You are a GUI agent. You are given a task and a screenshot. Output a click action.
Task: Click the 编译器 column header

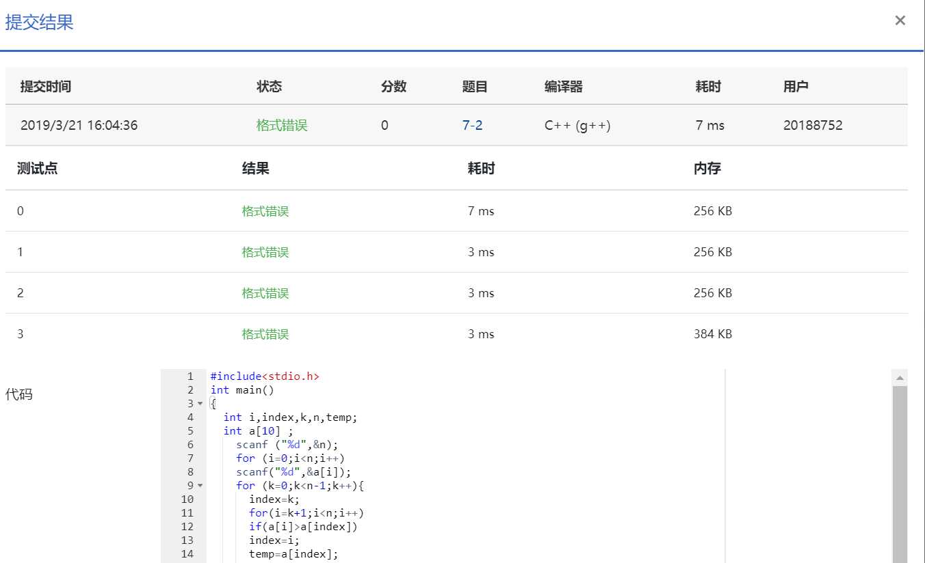564,87
